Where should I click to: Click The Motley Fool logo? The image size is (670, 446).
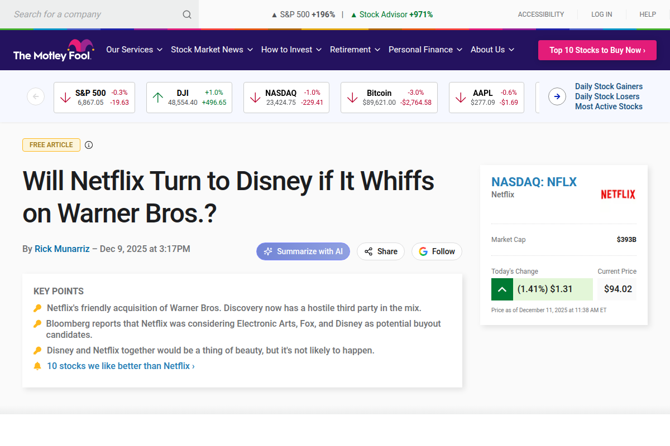52,50
